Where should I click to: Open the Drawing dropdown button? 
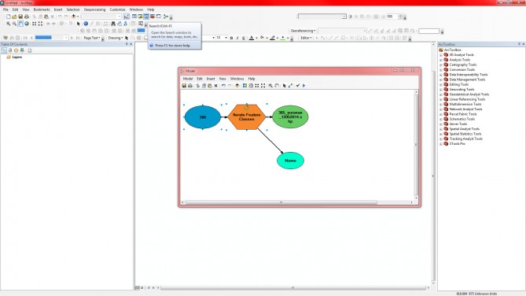click(x=116, y=38)
